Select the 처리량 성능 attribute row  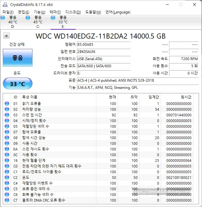click(98, 109)
